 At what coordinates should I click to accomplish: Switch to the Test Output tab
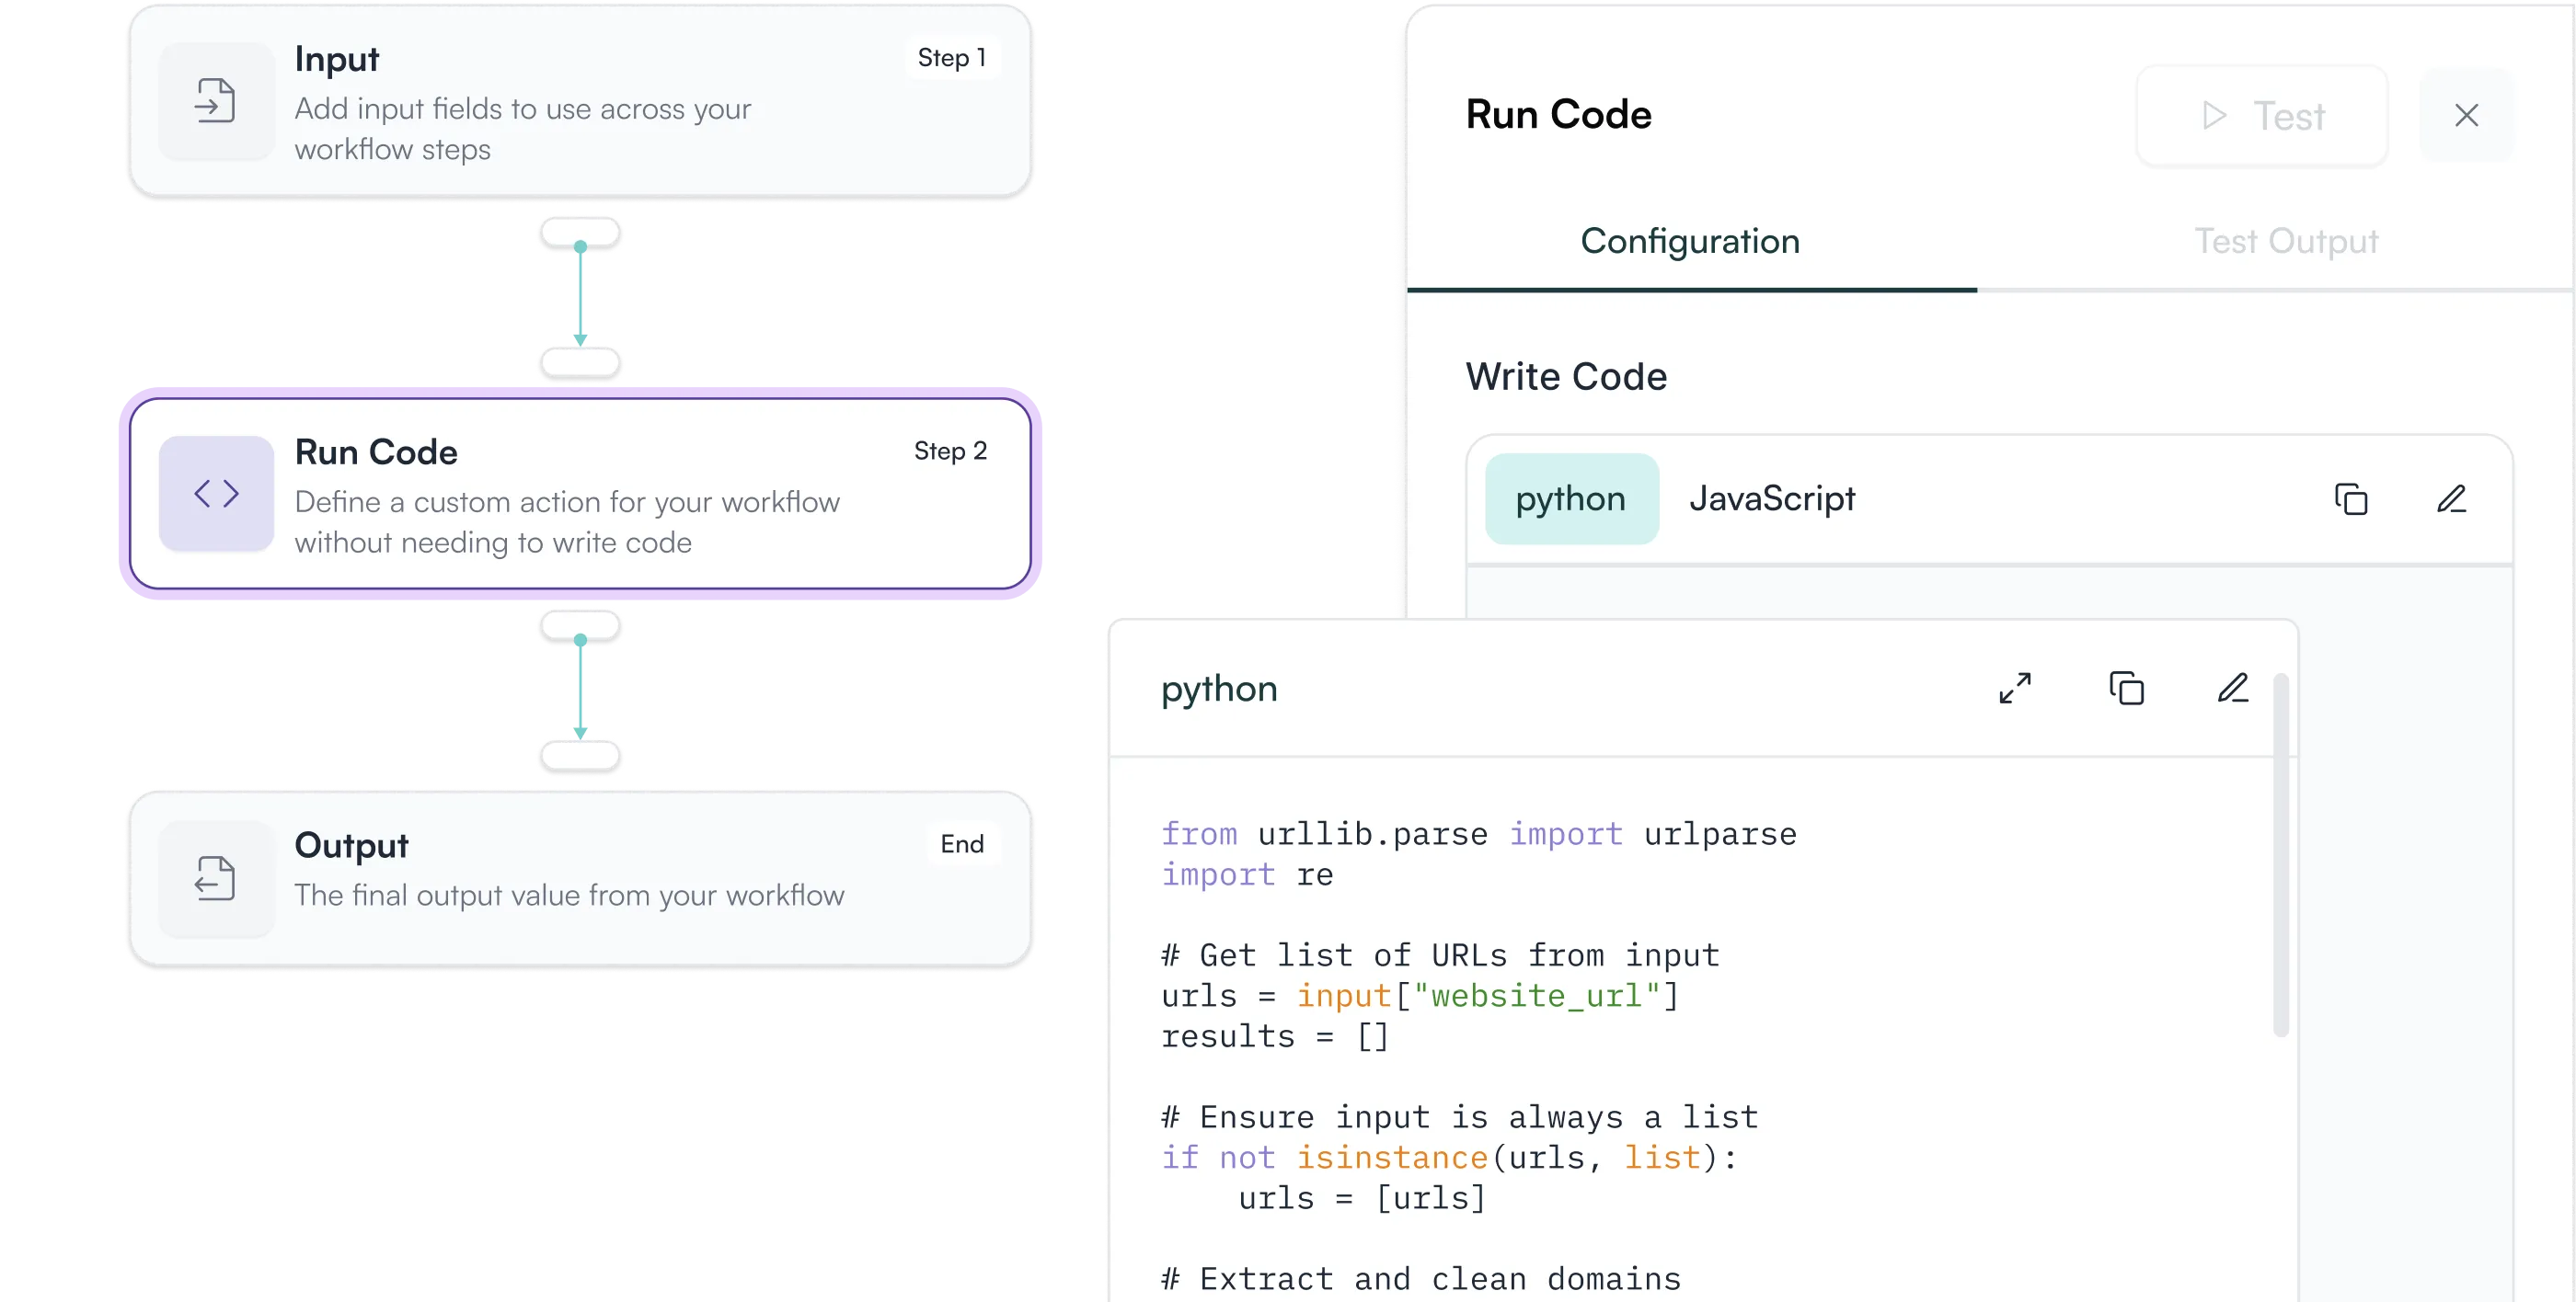click(x=2287, y=241)
